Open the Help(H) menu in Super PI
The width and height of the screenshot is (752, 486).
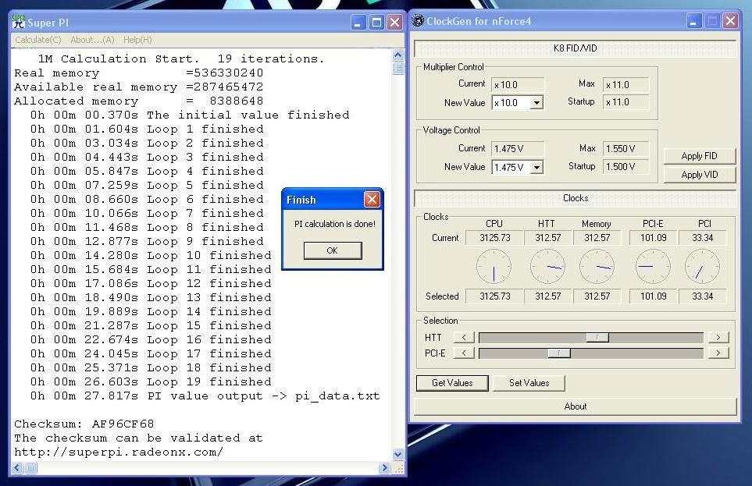point(137,40)
